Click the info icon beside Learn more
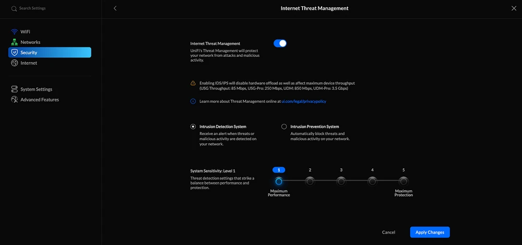This screenshot has height=245, width=522. tap(193, 102)
